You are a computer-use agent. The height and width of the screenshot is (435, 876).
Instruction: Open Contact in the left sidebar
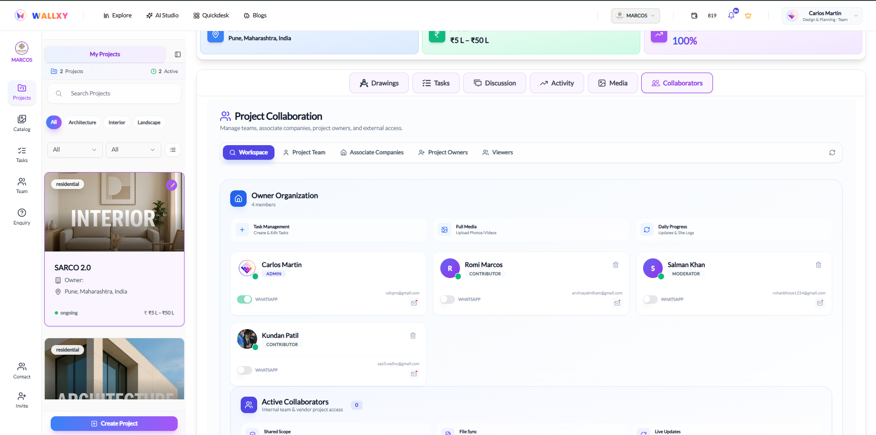[x=22, y=371]
